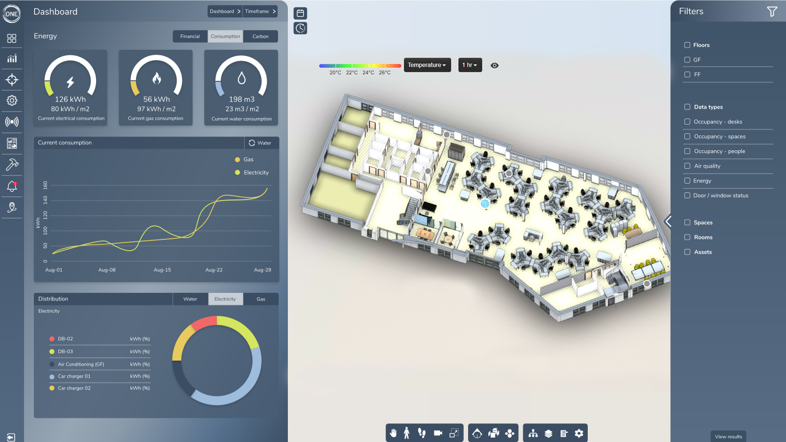The height and width of the screenshot is (442, 786).
Task: Open the calendar date picker icon
Action: pyautogui.click(x=300, y=13)
